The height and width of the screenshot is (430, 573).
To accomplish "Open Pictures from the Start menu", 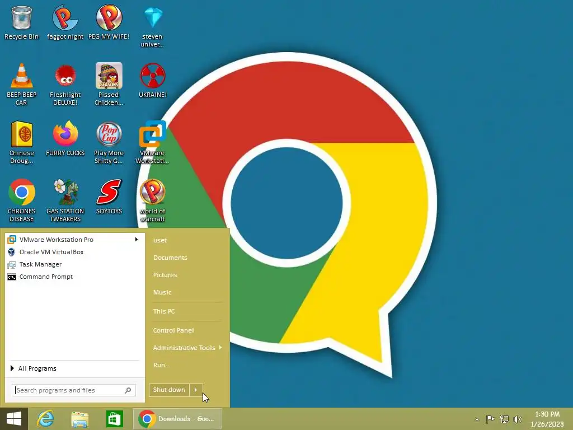I will [x=165, y=274].
